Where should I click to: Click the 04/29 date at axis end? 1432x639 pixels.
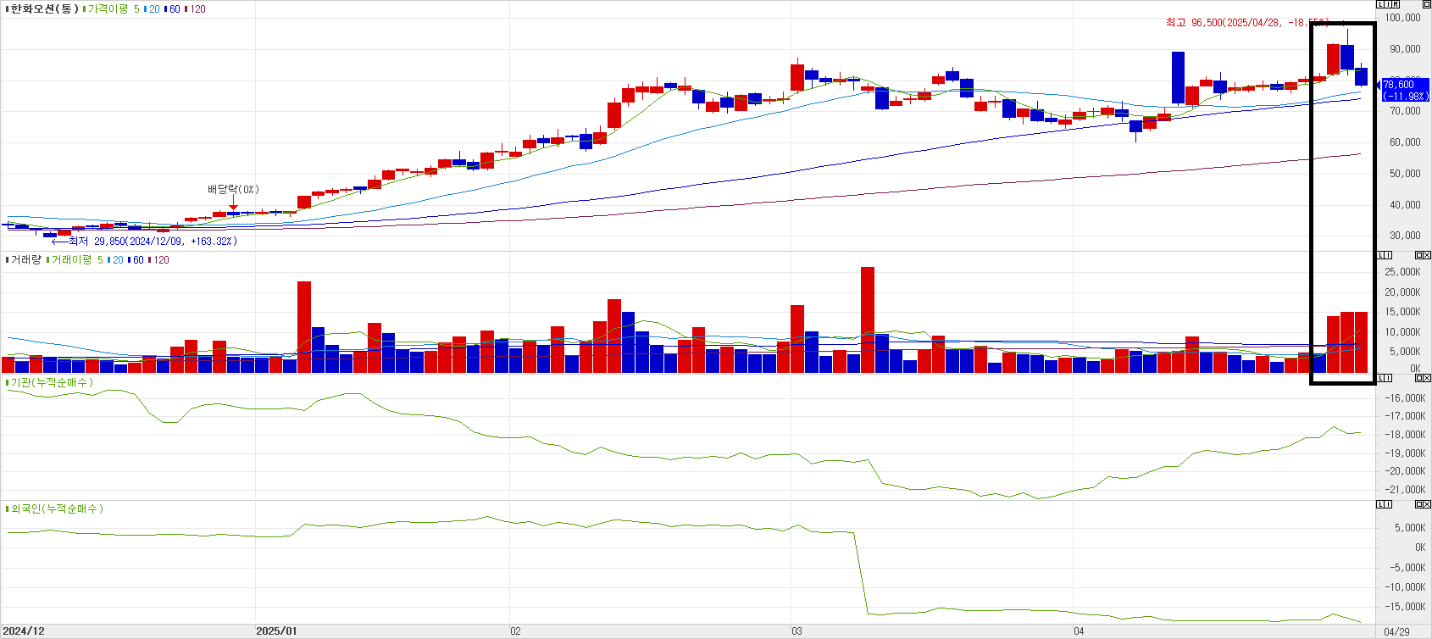click(1396, 631)
